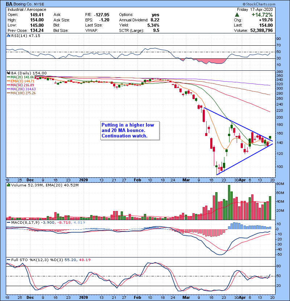
Task: Select the orange EMA(8) legend line
Action: coord(9,81)
